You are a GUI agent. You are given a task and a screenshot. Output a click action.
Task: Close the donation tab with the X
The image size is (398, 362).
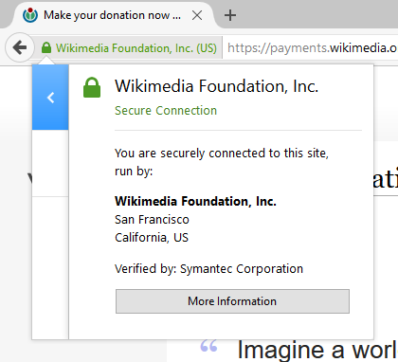click(197, 15)
